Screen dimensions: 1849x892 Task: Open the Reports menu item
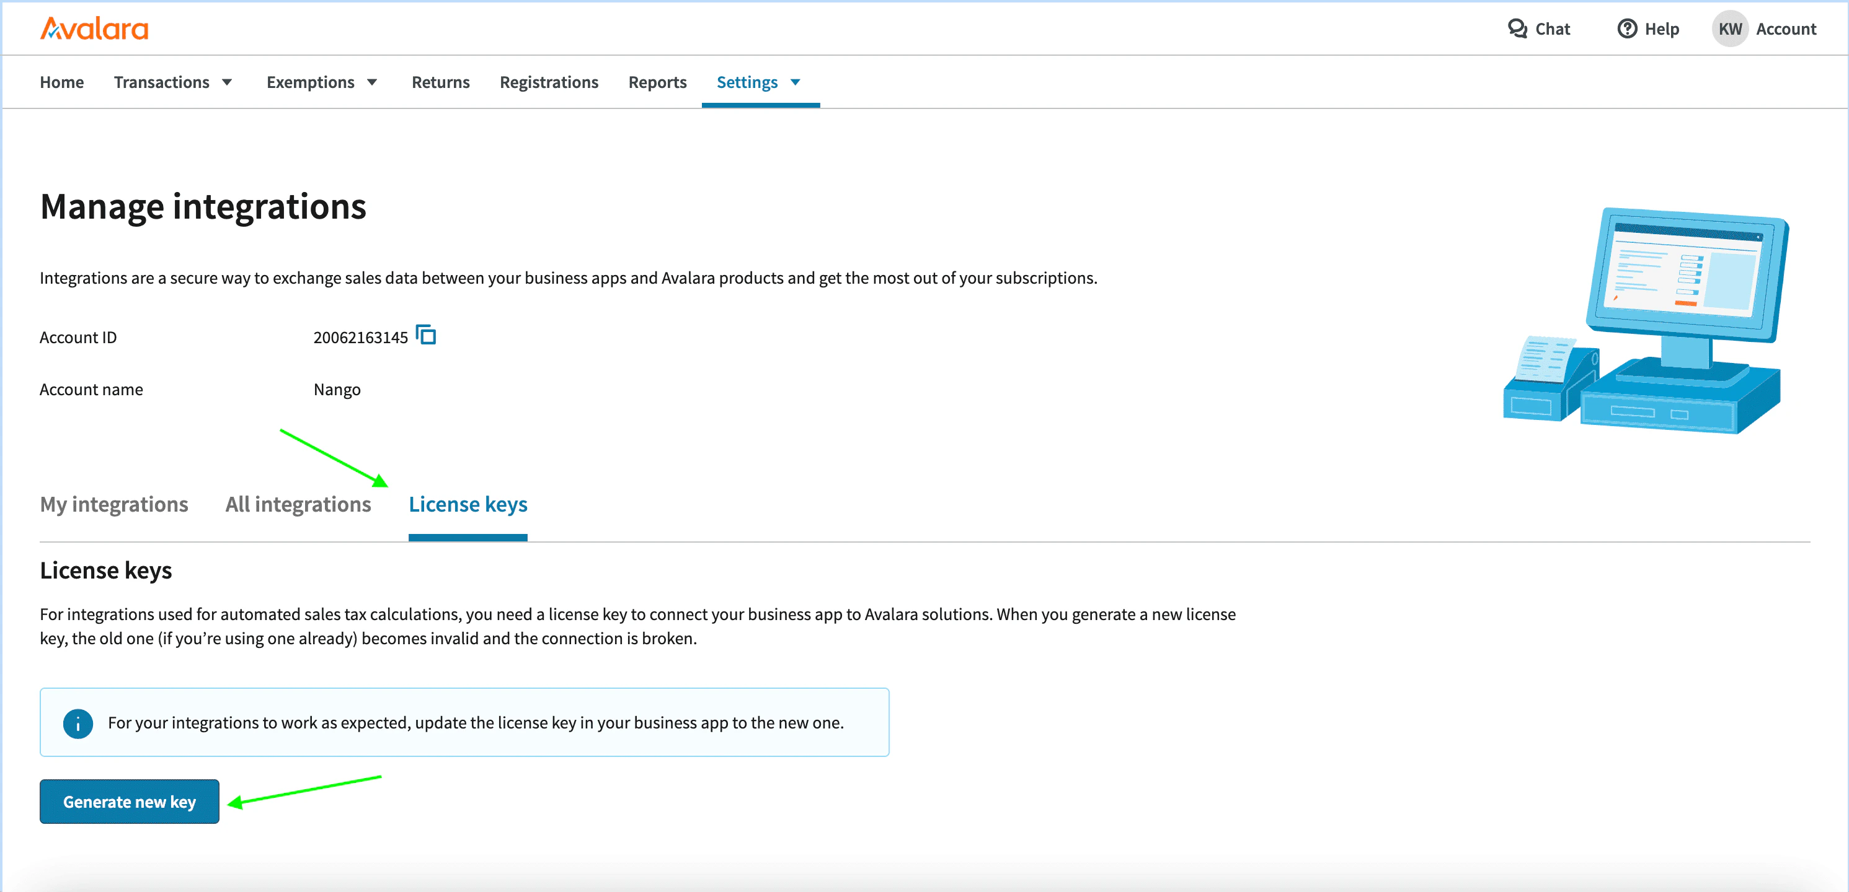[657, 82]
